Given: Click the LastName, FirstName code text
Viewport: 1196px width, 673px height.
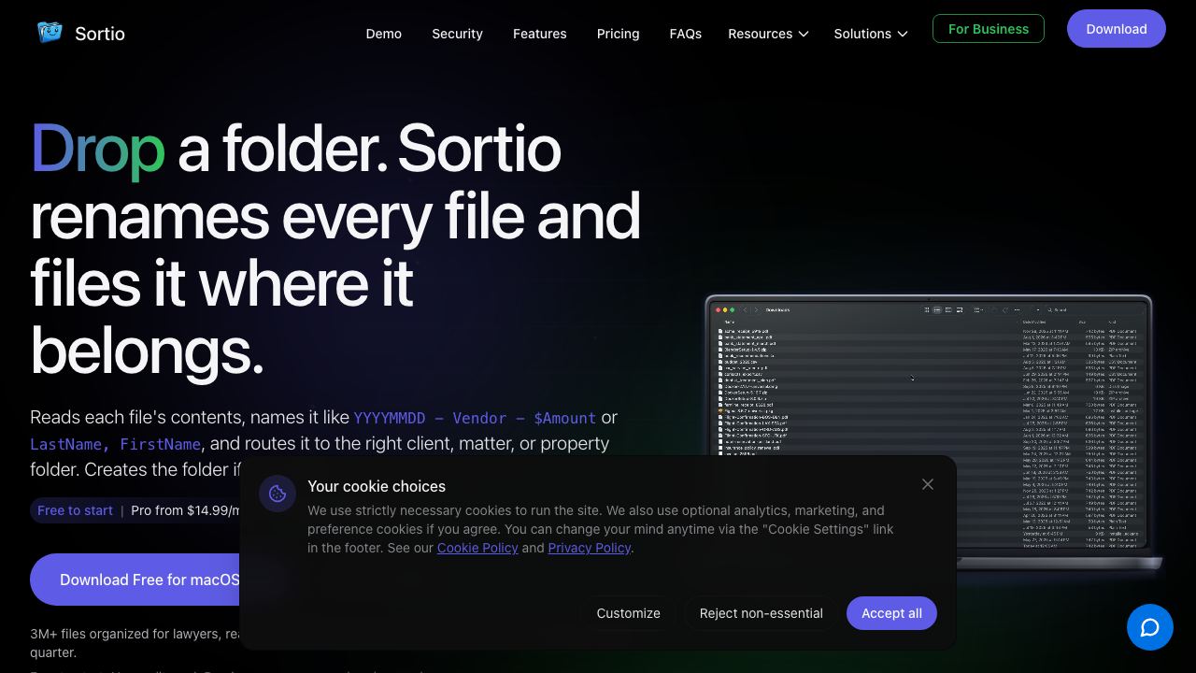Looking at the screenshot, I should click(115, 444).
